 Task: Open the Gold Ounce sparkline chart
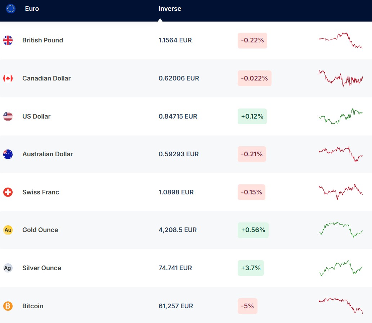(340, 230)
